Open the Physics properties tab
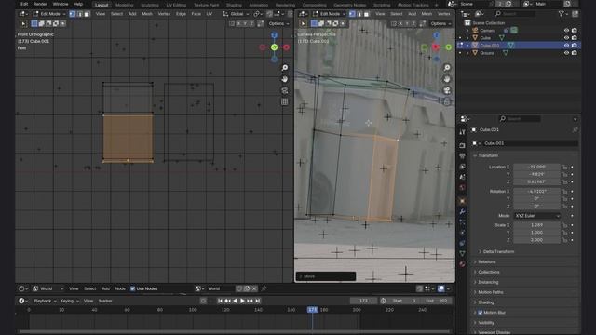Viewport: 596px width, 335px height. tap(462, 233)
